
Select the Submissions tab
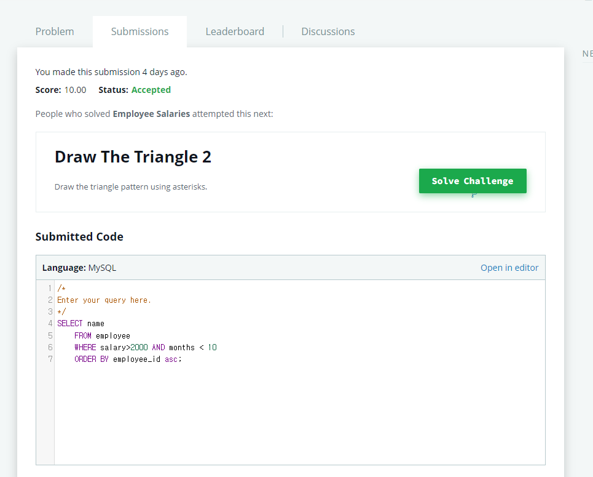tap(139, 31)
